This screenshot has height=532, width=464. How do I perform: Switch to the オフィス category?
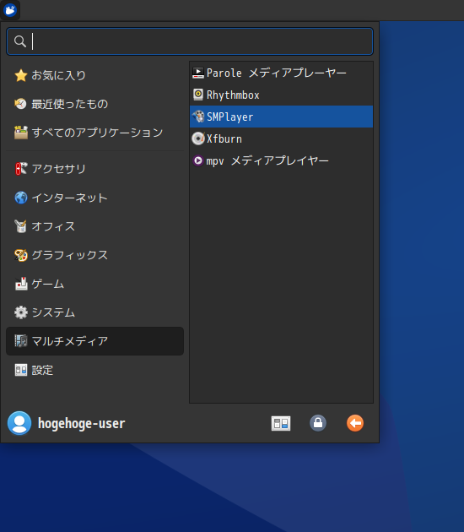(94, 226)
